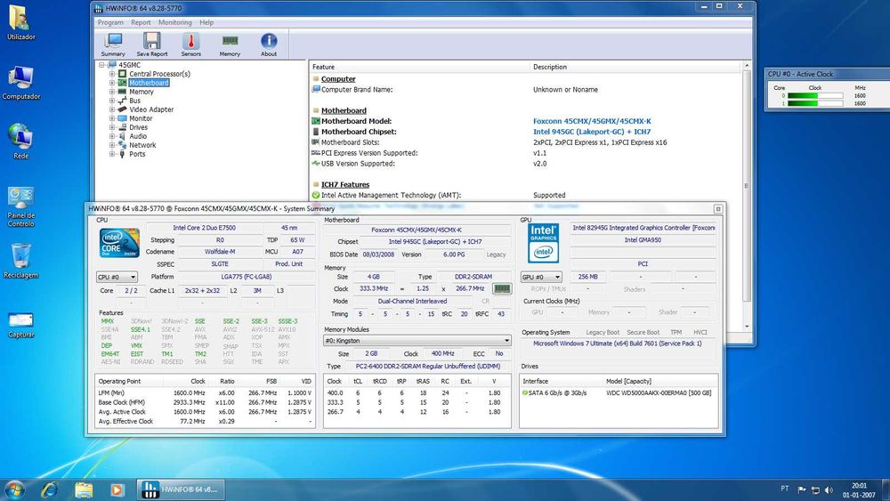The height and width of the screenshot is (501, 890).
Task: Open the CPU #0 selector dropdown
Action: point(117,278)
